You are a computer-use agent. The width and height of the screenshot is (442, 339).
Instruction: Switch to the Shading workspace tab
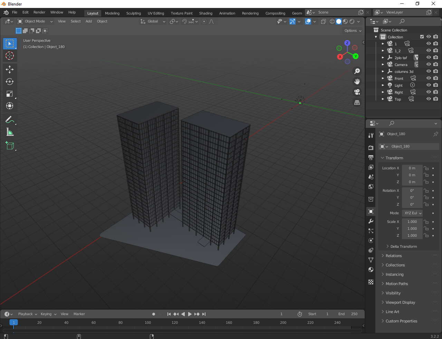[206, 13]
